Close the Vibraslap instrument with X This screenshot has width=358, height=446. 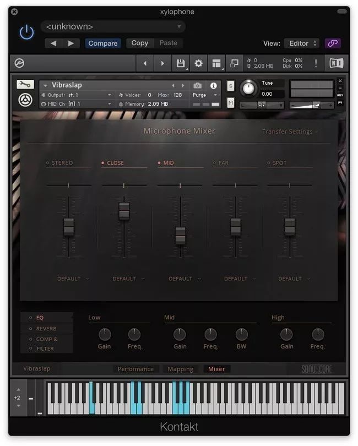(x=340, y=81)
